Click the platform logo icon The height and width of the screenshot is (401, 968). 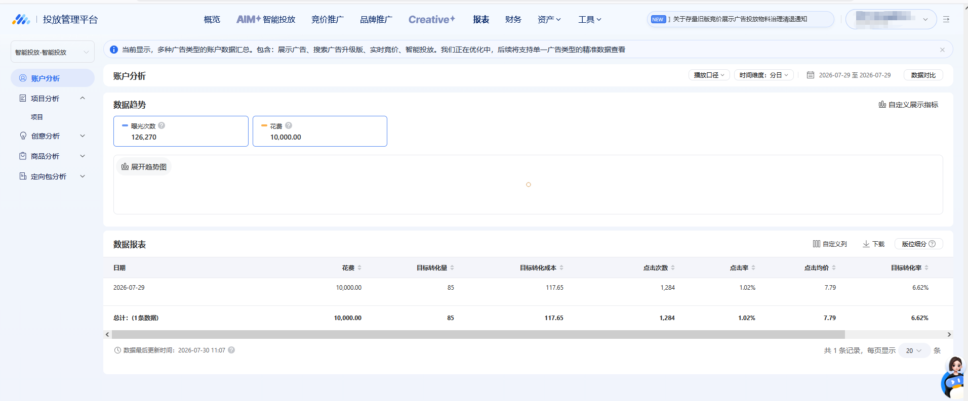(21, 19)
